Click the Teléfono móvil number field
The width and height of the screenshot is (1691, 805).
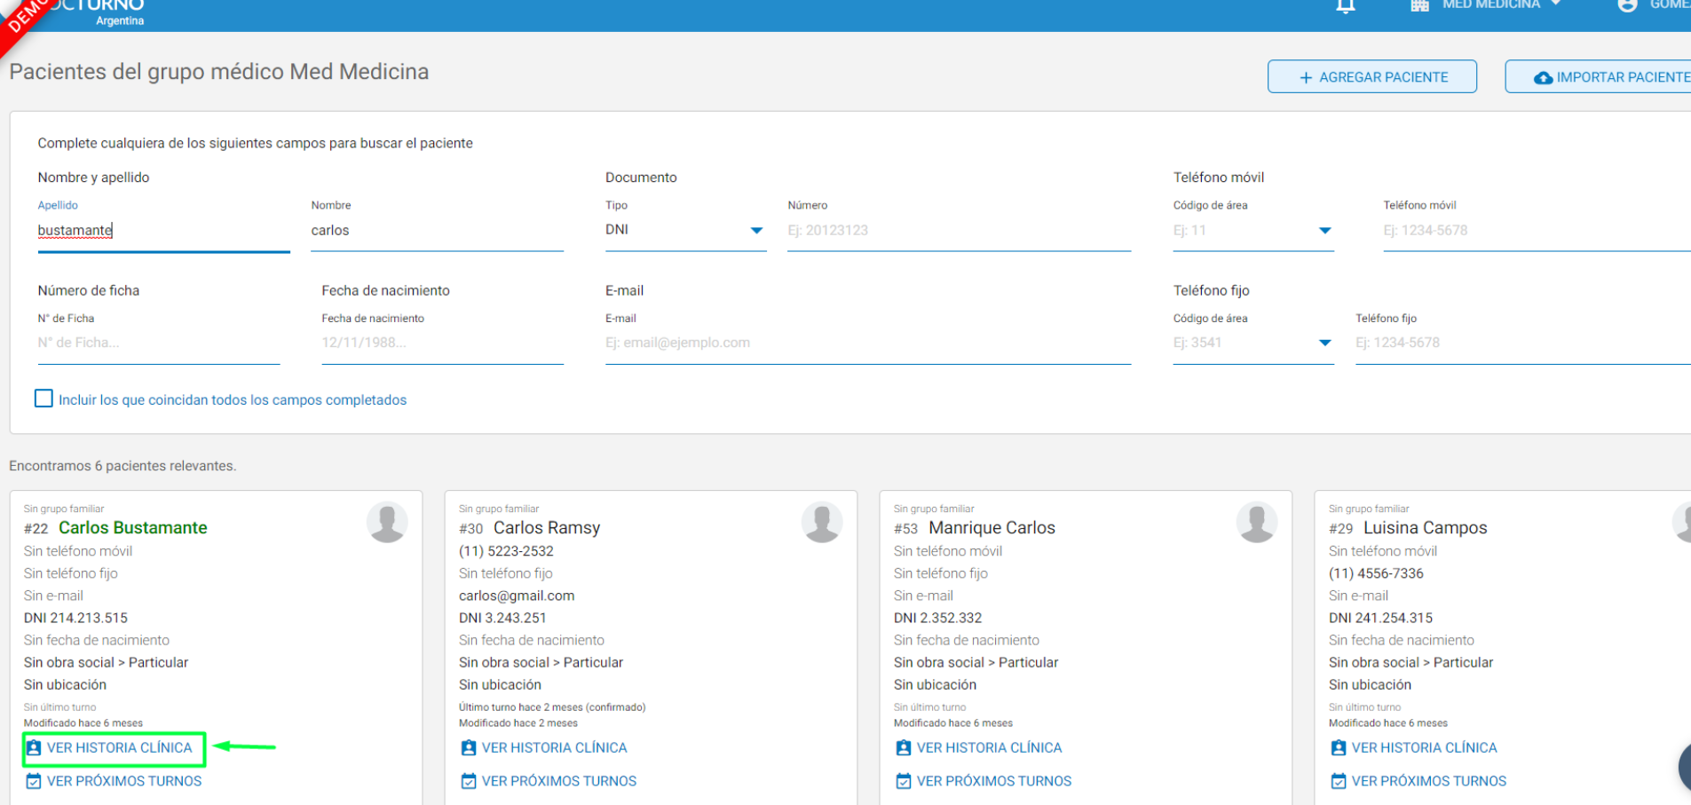(x=1537, y=231)
